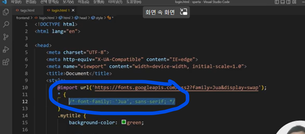Image resolution: width=305 pixels, height=134 pixels.
Task: Toggle the primary side bar layout icon
Action: tap(277, 2)
